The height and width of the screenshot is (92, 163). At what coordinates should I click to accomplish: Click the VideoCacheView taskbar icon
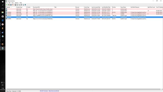pyautogui.click(x=3, y=48)
